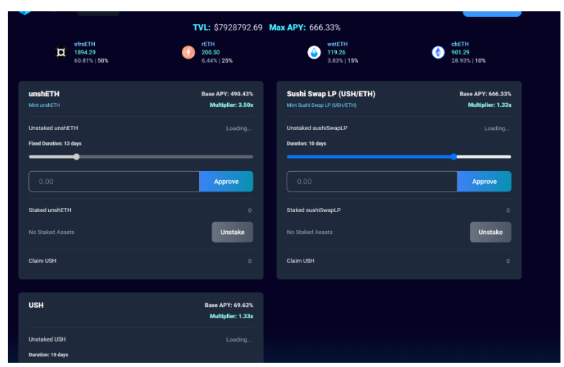This screenshot has height=367, width=564.
Task: Click Unstaked USH label
Action: point(47,339)
